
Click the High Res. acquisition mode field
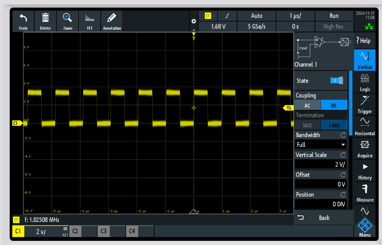pyautogui.click(x=334, y=26)
